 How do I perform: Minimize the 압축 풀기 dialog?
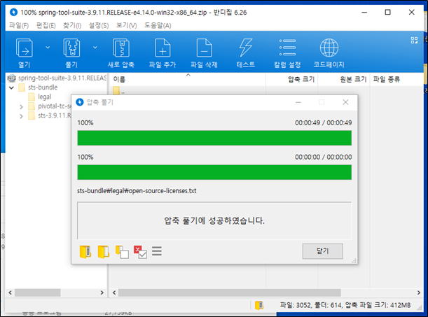[298, 102]
